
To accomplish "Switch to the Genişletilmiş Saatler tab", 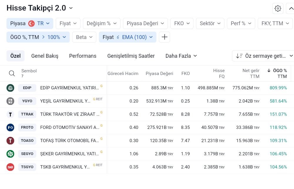I will point(131,56).
